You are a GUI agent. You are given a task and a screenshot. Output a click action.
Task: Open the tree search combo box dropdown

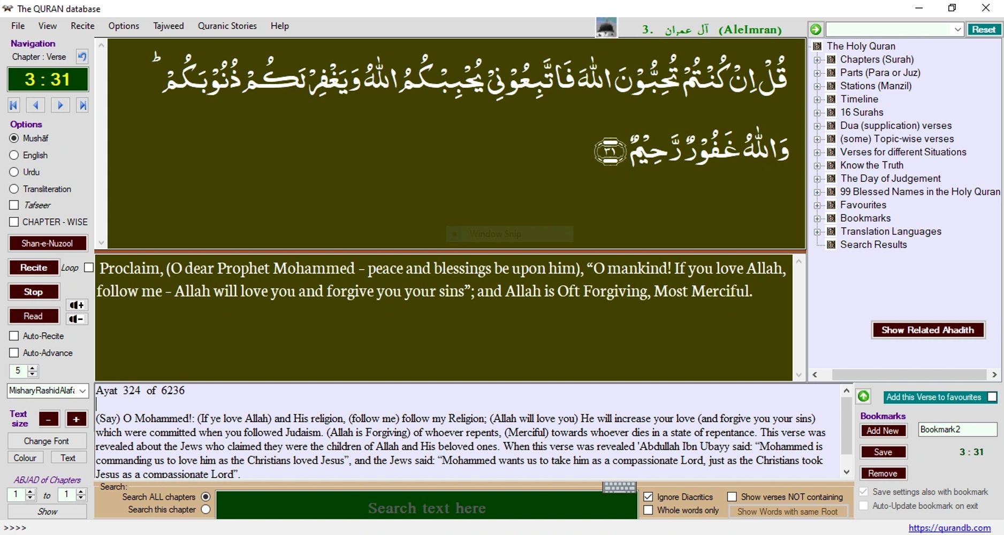click(x=957, y=29)
